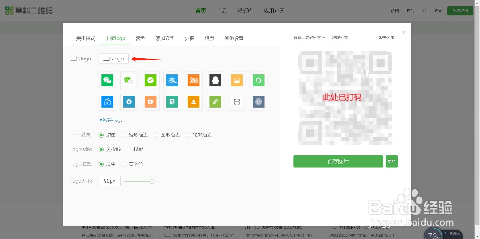Image resolution: width=480 pixels, height=239 pixels.
Task: Choose 无投影 for logo shadow
Action: click(101, 149)
